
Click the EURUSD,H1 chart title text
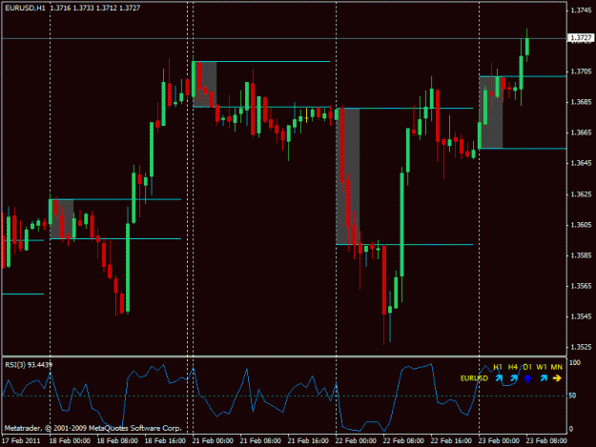click(x=25, y=8)
